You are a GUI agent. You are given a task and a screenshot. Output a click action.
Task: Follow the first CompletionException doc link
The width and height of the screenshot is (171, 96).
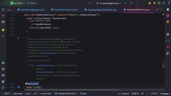[48, 53]
